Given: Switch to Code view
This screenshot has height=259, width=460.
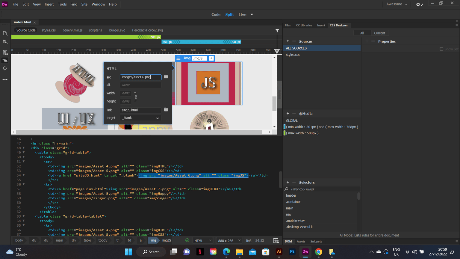Looking at the screenshot, I should (216, 14).
